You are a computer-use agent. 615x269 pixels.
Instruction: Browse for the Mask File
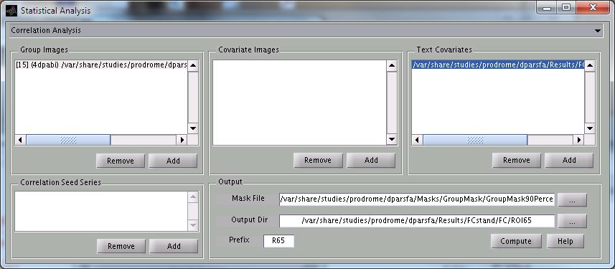click(572, 200)
